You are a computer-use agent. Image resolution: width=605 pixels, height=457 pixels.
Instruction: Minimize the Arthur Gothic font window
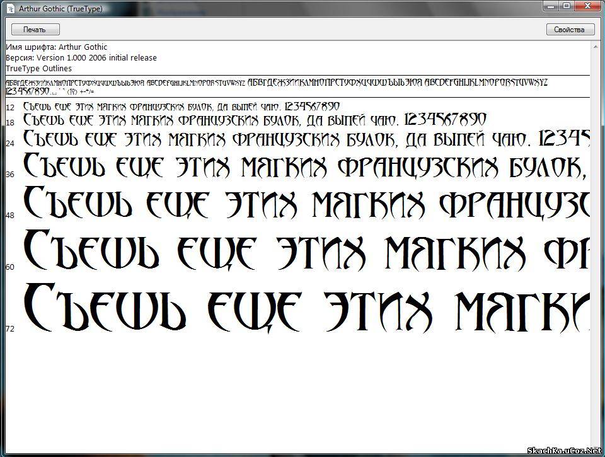point(553,6)
